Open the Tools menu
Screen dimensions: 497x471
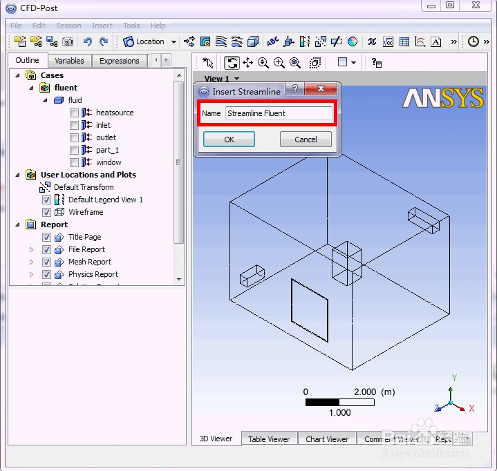(x=131, y=26)
